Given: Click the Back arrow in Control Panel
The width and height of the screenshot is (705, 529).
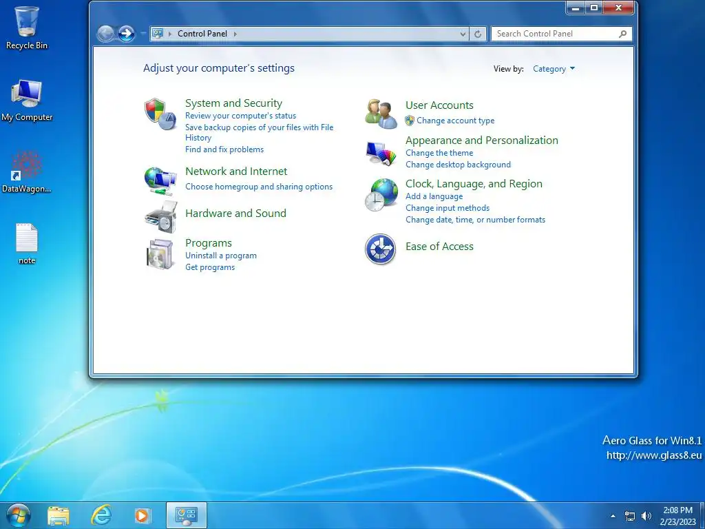Looking at the screenshot, I should coord(106,34).
